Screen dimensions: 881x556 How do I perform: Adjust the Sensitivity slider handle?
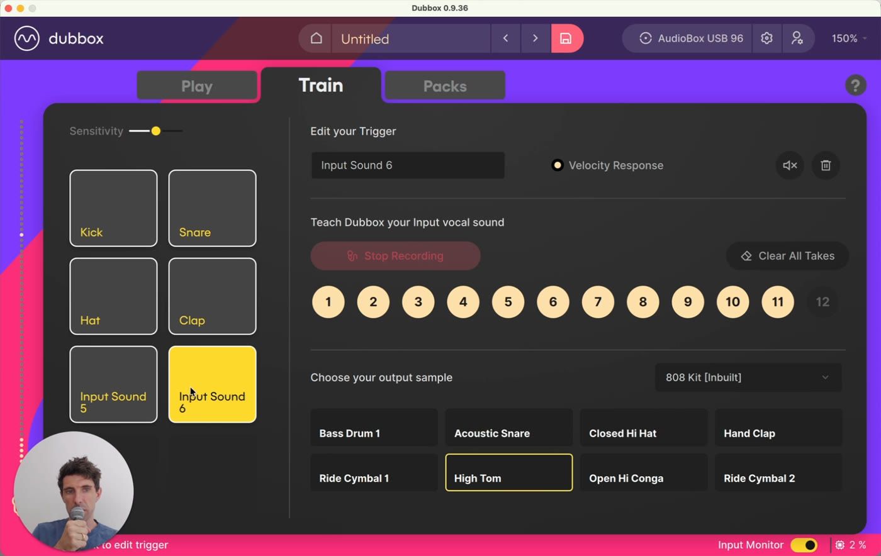156,131
